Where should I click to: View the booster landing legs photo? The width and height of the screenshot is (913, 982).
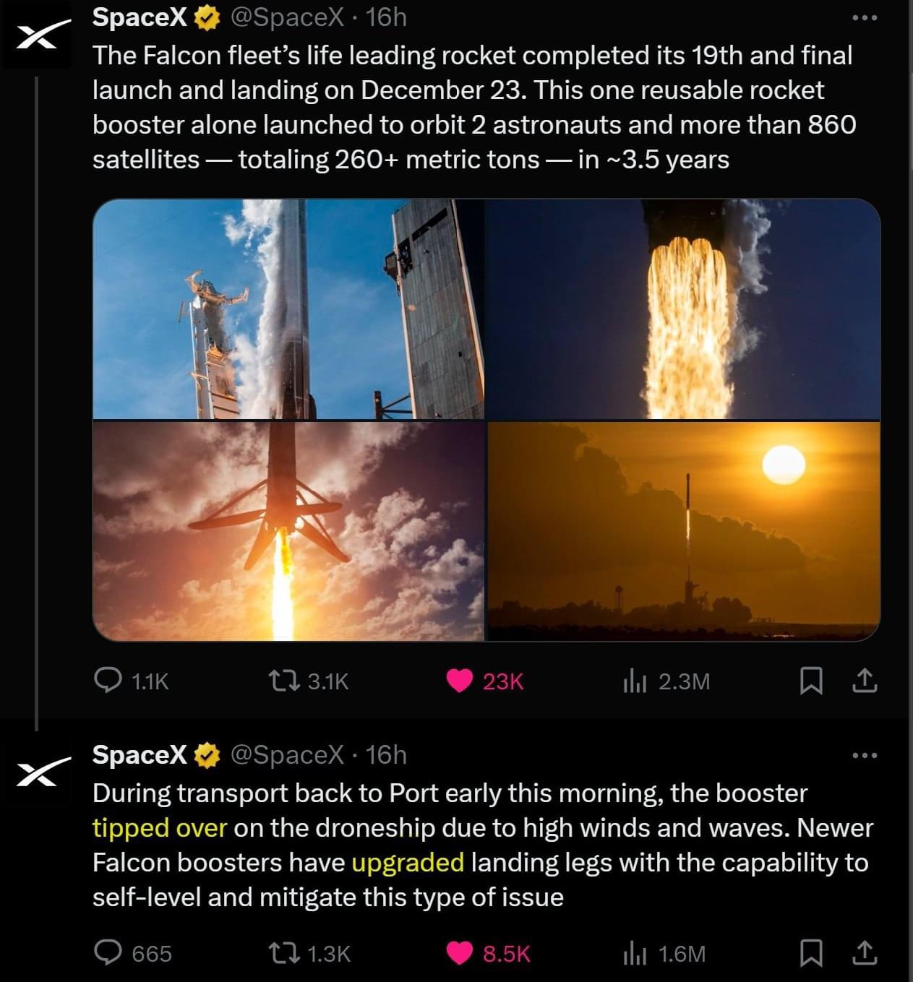click(288, 531)
